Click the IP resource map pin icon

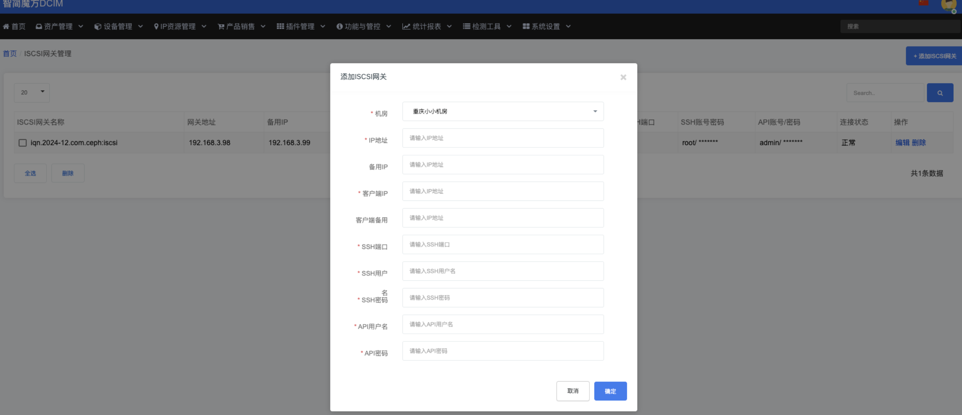pyautogui.click(x=156, y=27)
